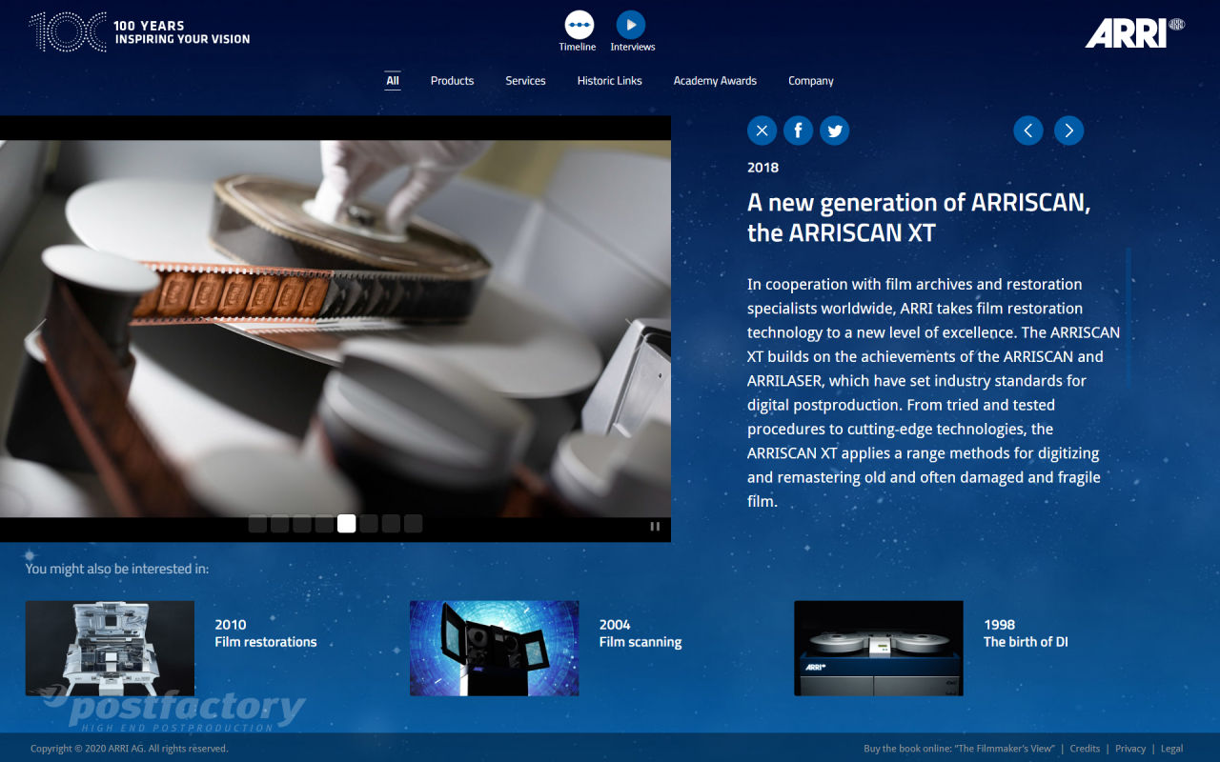Show the sixth slideshow image dot
This screenshot has height=762, width=1220.
tap(369, 524)
